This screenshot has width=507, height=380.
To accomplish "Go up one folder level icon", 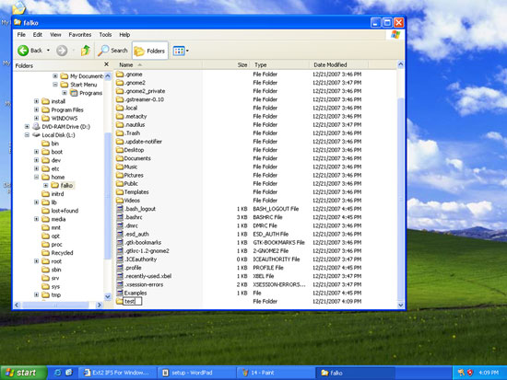I will click(x=86, y=51).
